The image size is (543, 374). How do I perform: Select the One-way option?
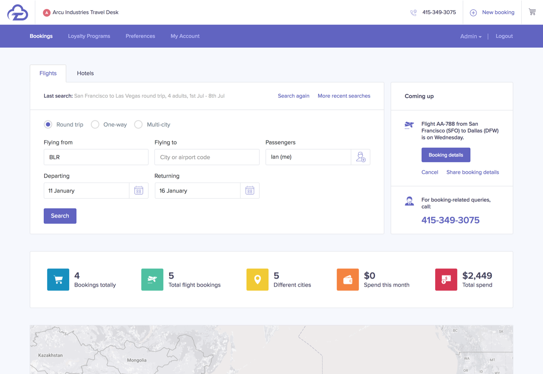(x=95, y=125)
